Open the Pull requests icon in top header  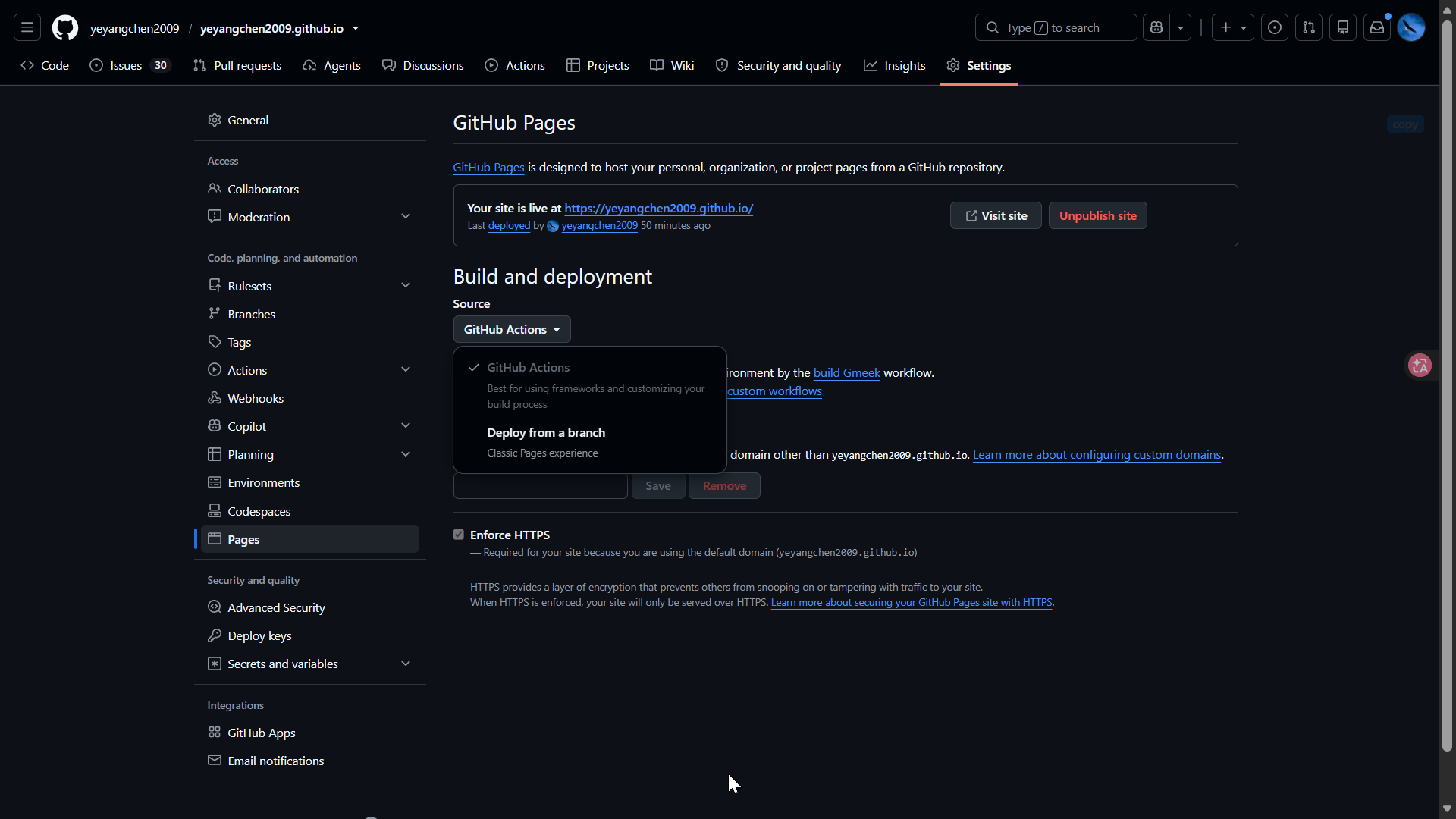[1309, 28]
